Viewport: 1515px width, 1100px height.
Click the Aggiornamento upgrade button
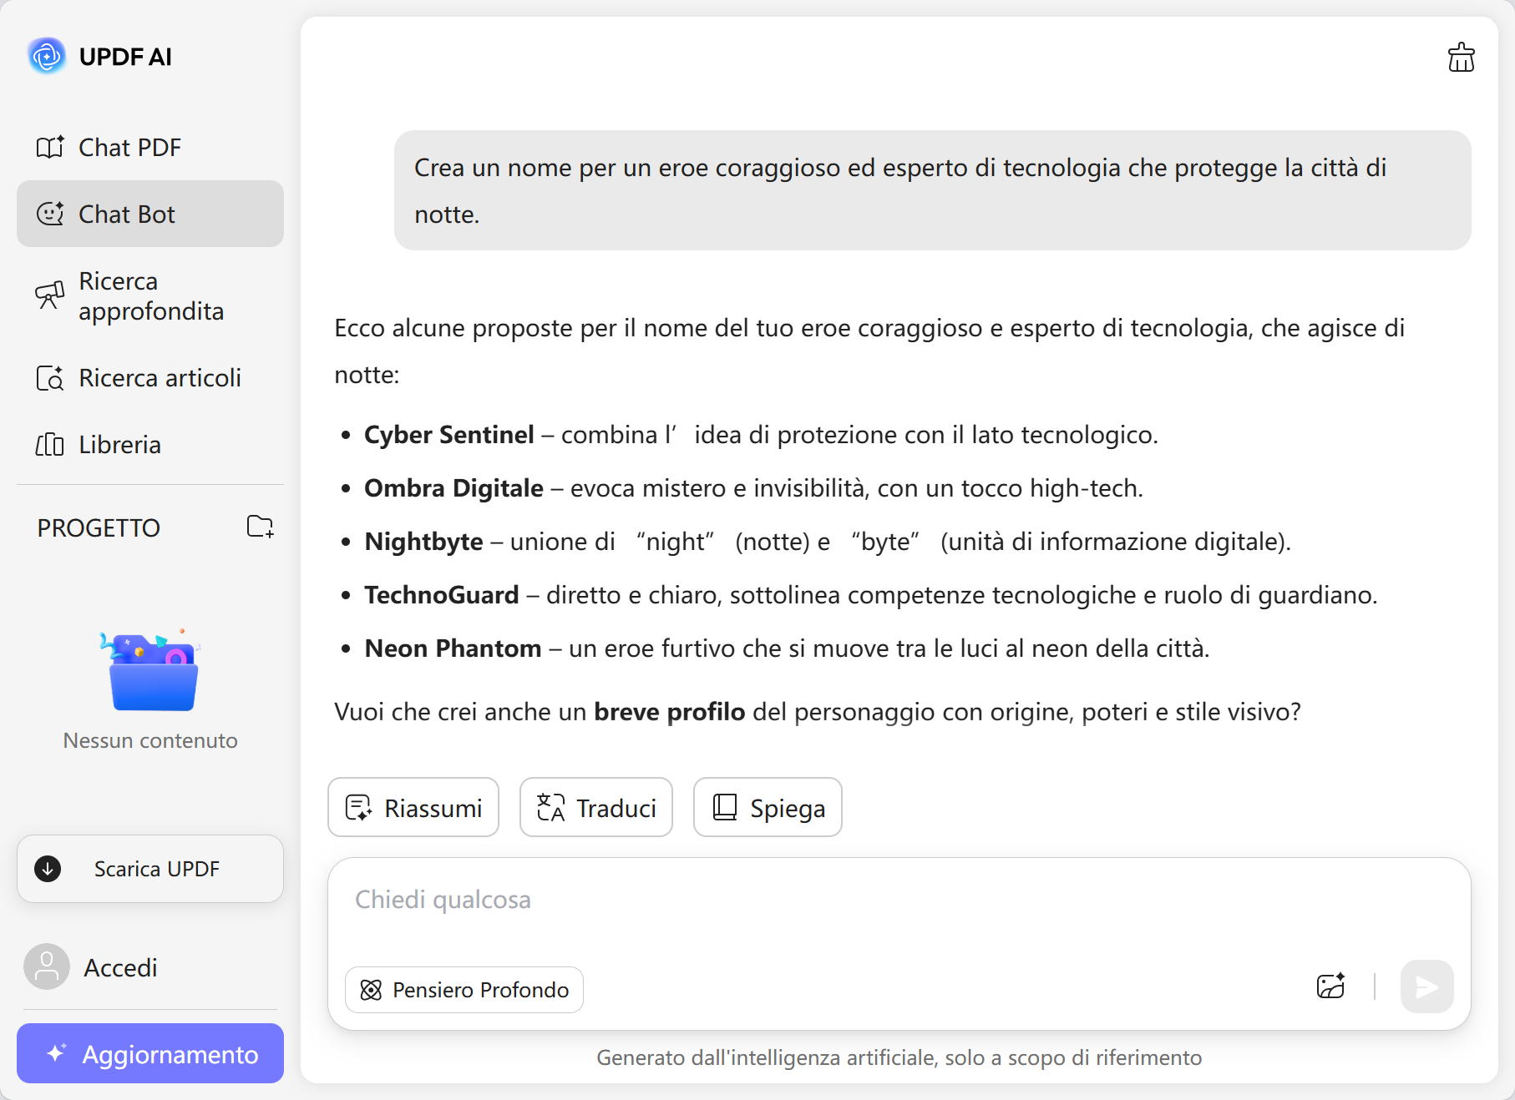click(150, 1054)
